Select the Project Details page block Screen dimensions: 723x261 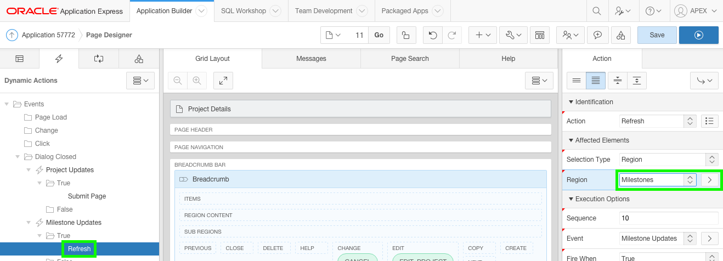tap(360, 109)
